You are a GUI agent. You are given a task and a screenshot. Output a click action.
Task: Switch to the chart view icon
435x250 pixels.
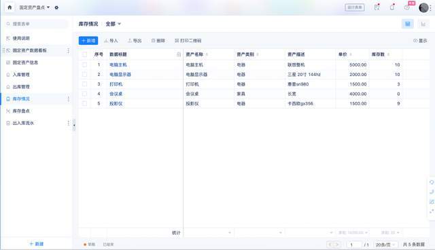[423, 24]
